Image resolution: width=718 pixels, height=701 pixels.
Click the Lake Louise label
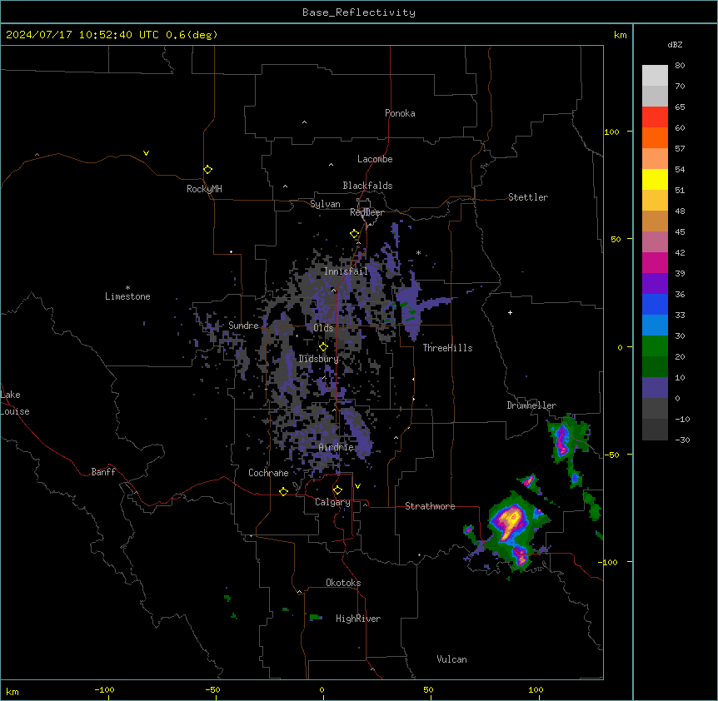point(15,403)
